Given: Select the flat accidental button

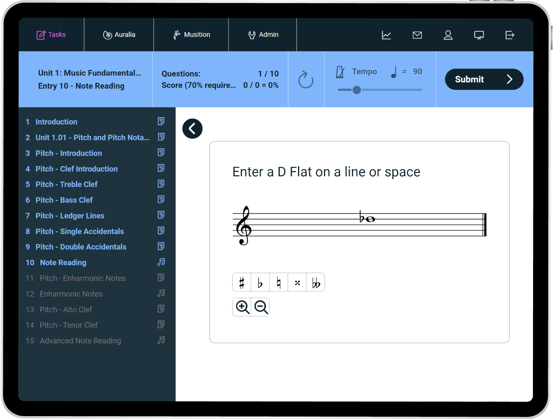Looking at the screenshot, I should (260, 282).
